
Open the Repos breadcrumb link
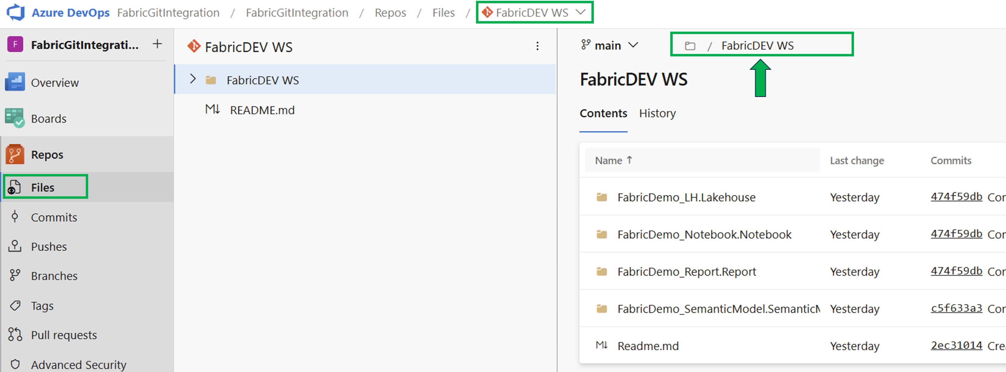tap(390, 13)
